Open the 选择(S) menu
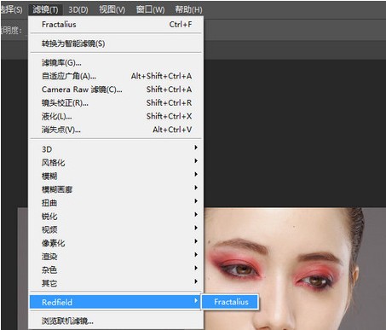386x330 pixels. coord(11,9)
